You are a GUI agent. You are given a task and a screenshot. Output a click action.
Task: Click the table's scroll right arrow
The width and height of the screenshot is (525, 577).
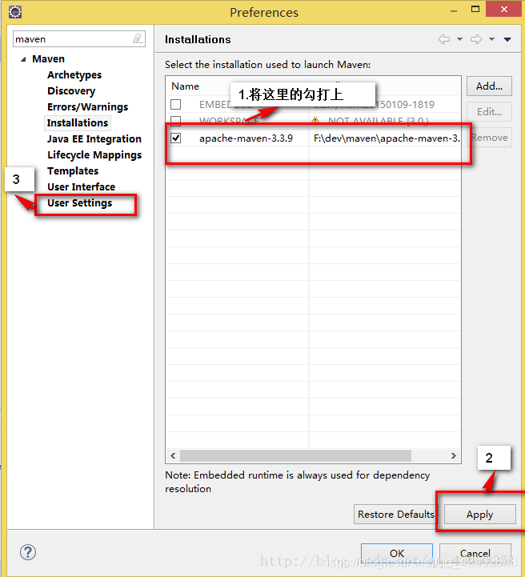[454, 455]
